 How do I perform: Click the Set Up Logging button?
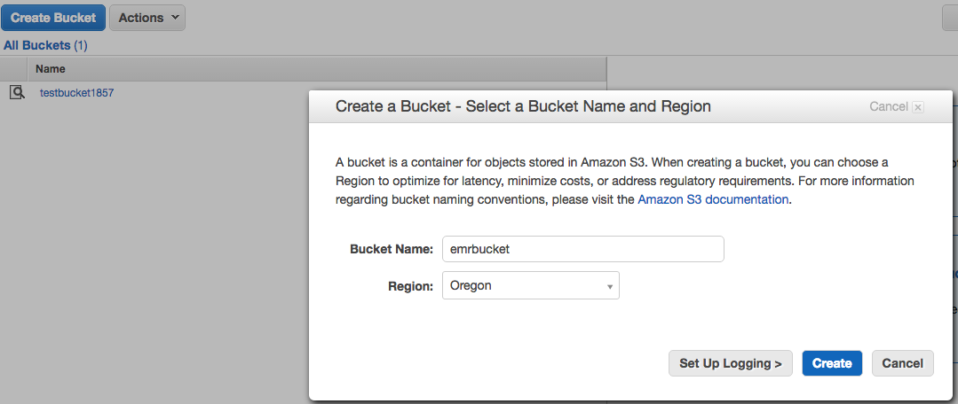click(x=730, y=363)
